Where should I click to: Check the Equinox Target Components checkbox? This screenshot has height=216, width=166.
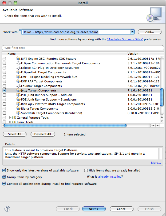(x=4, y=86)
